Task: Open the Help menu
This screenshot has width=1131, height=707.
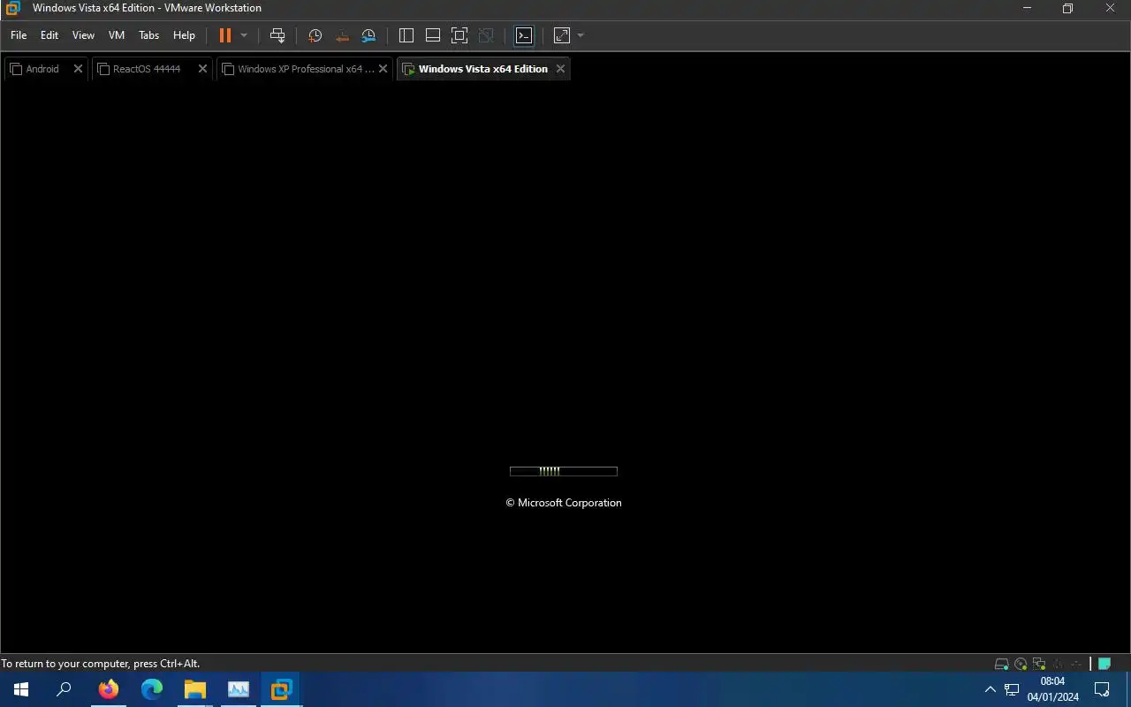Action: 184,35
